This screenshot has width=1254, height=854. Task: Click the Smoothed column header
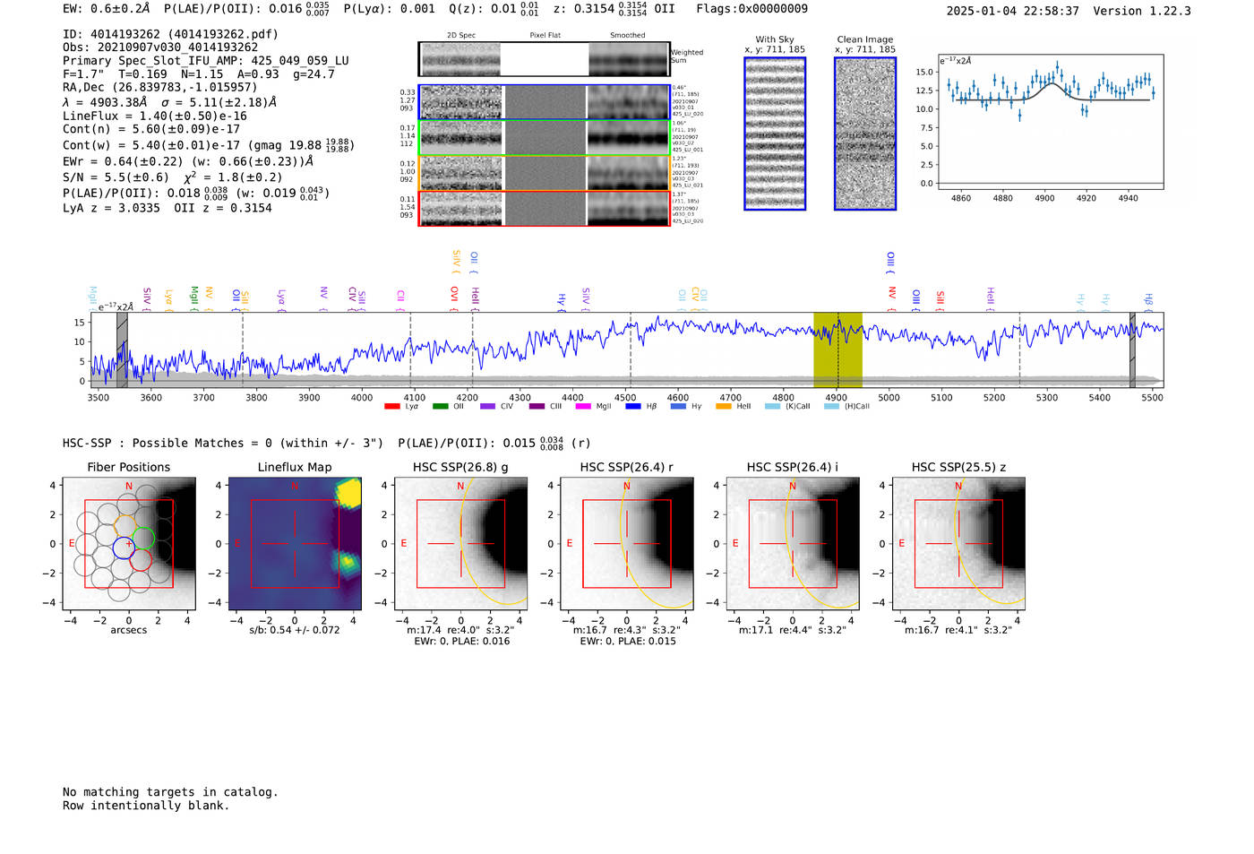(x=628, y=35)
